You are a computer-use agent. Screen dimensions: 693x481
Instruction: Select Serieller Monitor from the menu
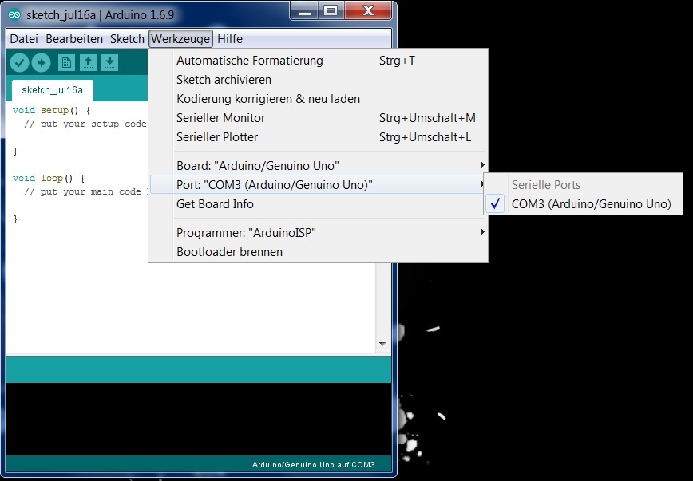[x=221, y=118]
